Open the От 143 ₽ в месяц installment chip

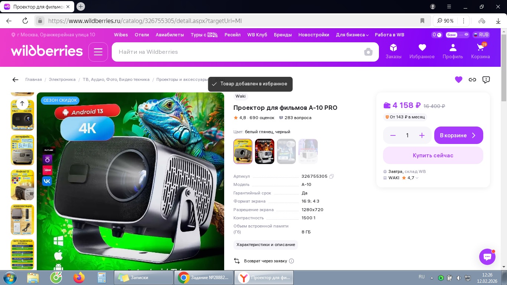tap(405, 117)
